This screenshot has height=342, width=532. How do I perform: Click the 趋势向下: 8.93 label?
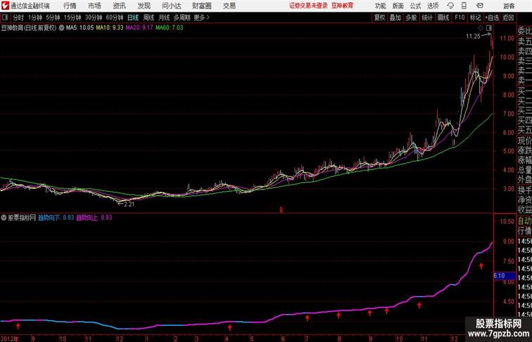point(56,218)
